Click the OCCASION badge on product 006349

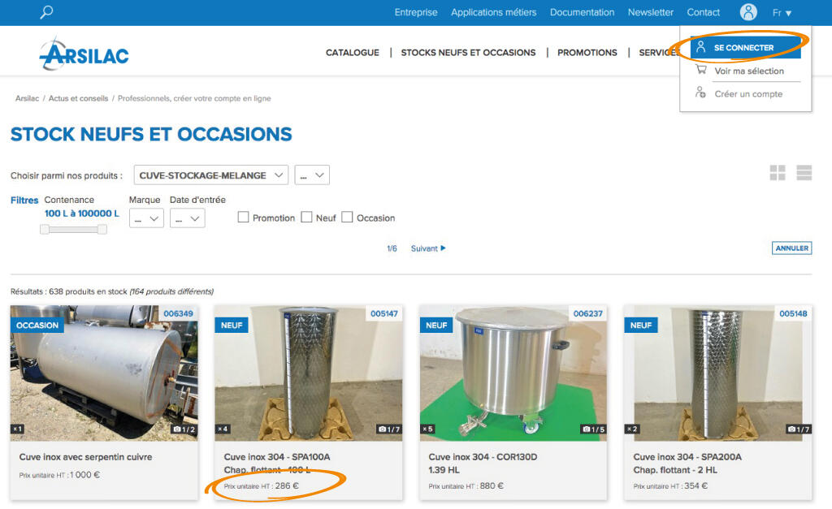pos(37,325)
